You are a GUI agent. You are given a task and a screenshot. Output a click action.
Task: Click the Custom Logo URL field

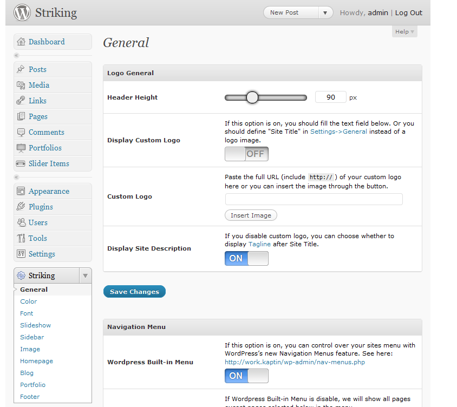(314, 199)
